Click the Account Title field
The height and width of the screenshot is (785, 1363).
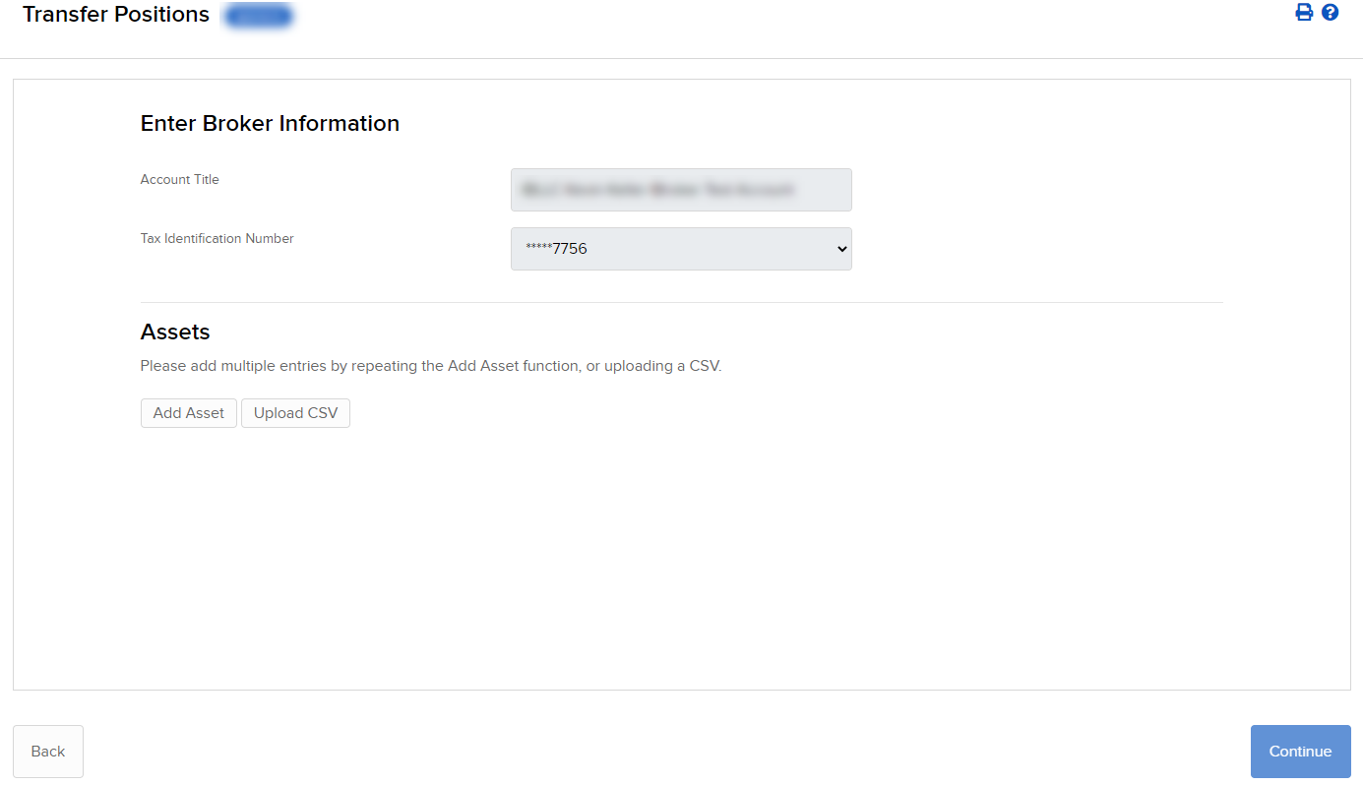click(681, 189)
